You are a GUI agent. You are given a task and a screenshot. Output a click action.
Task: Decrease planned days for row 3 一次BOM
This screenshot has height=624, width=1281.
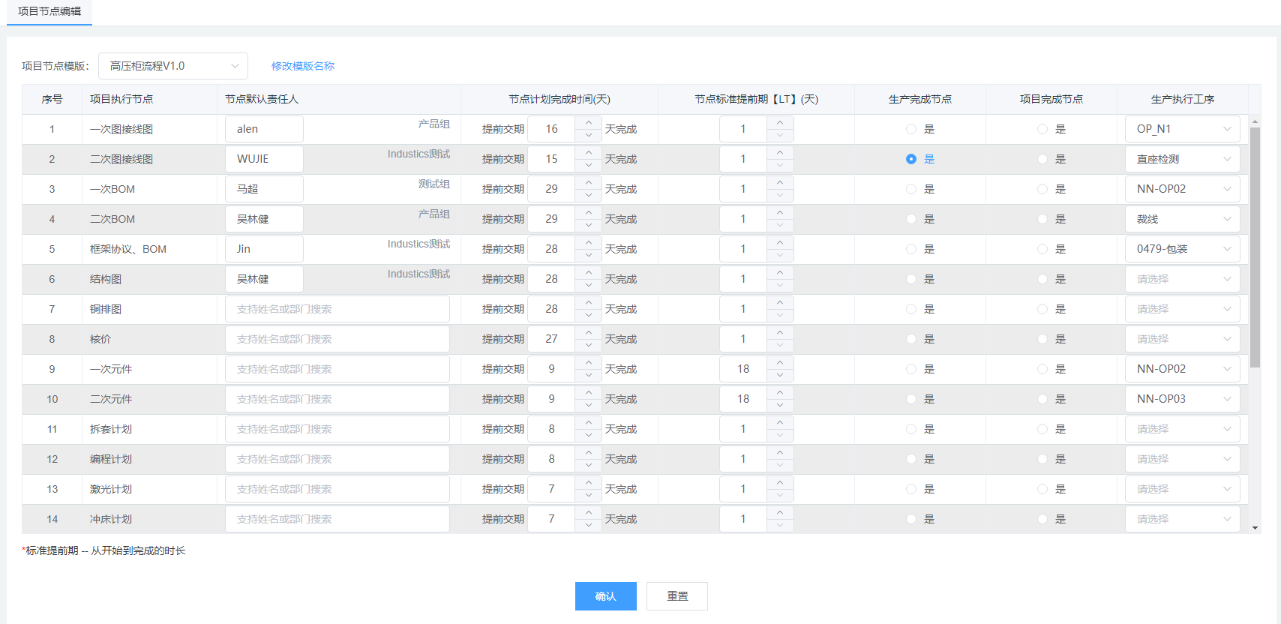[589, 196]
